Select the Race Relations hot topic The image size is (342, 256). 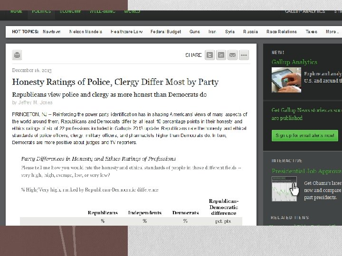pos(282,32)
